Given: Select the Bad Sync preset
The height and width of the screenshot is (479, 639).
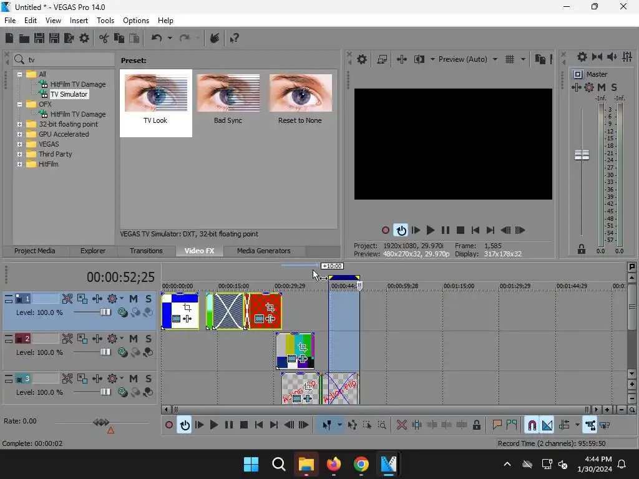Looking at the screenshot, I should [x=228, y=100].
